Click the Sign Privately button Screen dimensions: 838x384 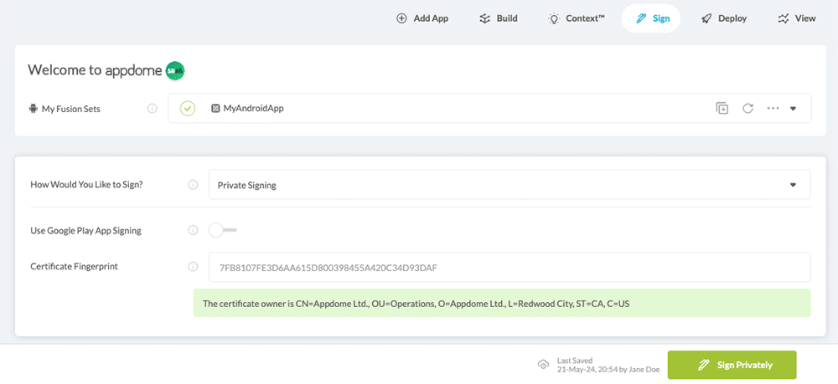coord(732,365)
